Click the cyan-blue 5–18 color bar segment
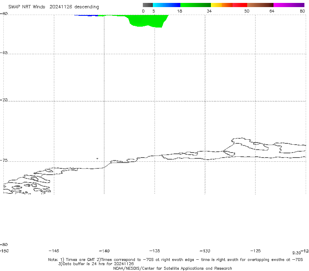 (167, 5)
